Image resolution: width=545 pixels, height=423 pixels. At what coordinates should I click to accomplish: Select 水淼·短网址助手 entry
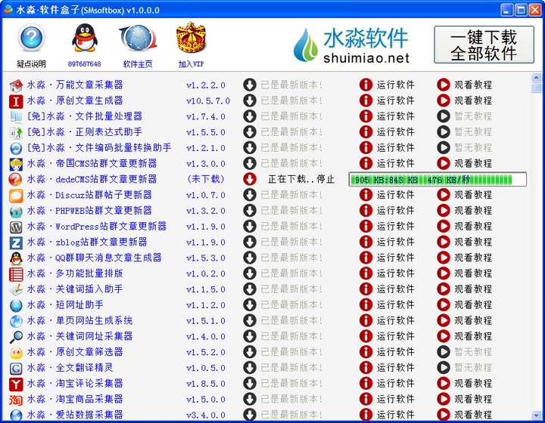[x=65, y=305]
